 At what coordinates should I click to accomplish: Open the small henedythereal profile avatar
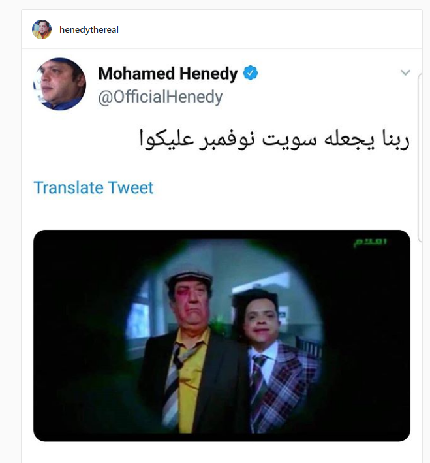(42, 29)
